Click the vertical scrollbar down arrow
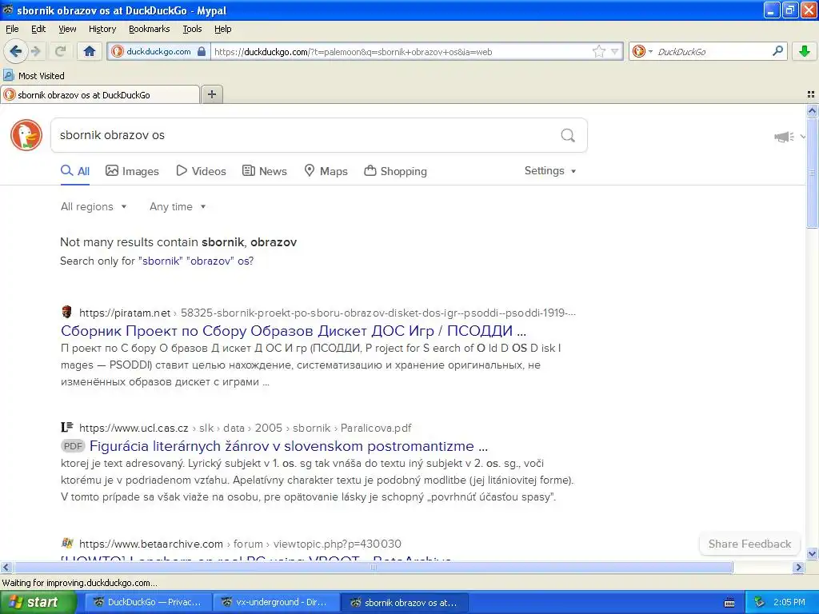This screenshot has width=819, height=614. pos(812,554)
